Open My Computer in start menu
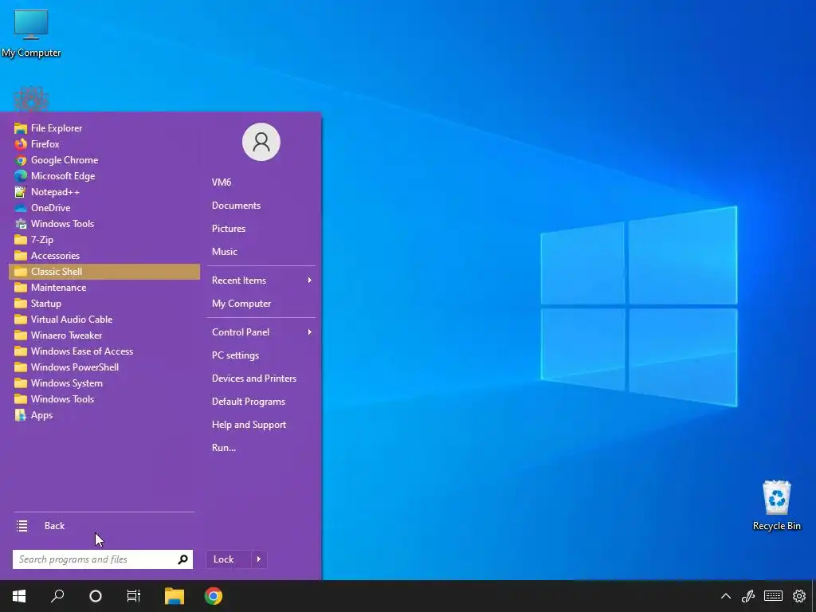 (x=261, y=304)
